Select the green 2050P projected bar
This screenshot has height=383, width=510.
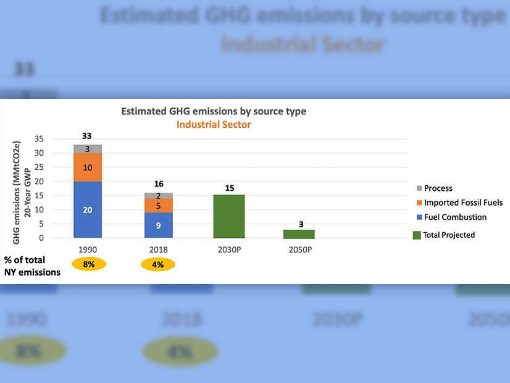point(299,234)
